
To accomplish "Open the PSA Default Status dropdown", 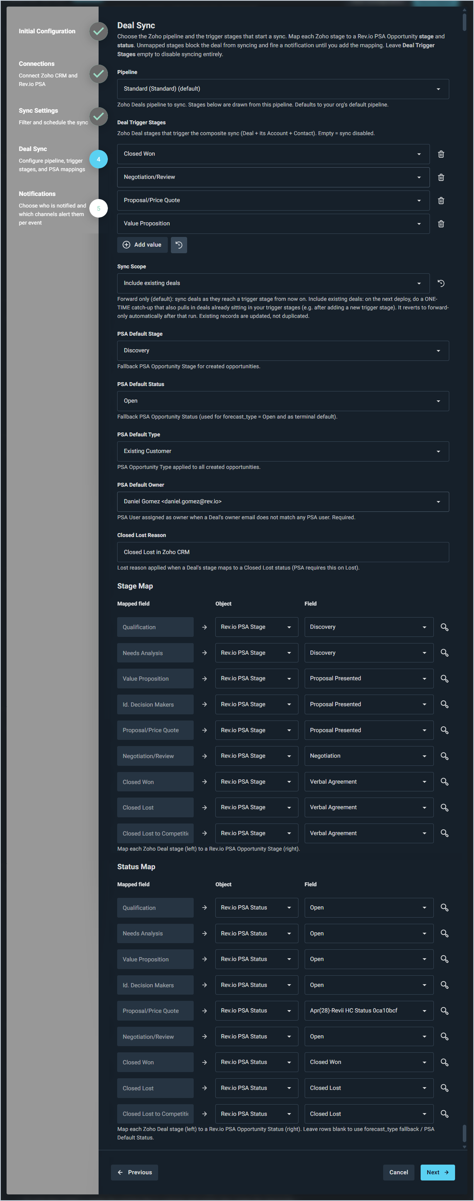I will 283,401.
